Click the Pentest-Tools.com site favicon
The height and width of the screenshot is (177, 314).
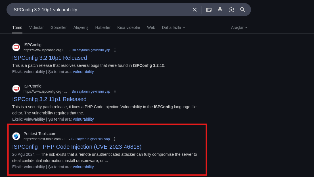point(16,136)
